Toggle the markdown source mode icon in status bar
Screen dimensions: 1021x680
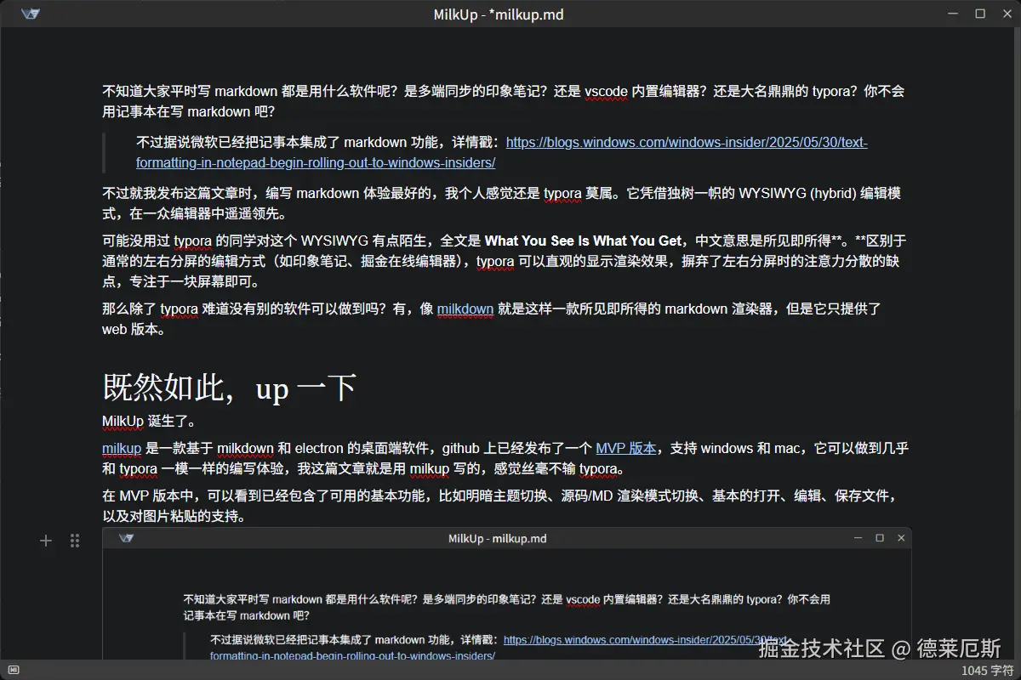pos(12,670)
